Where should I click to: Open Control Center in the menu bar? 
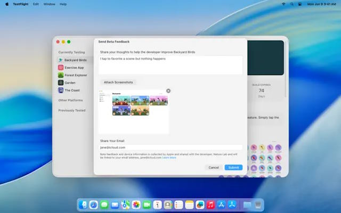tap(300, 4)
